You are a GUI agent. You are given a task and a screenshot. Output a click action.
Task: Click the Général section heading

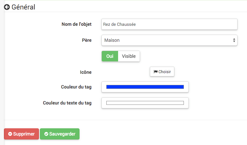coord(23,7)
